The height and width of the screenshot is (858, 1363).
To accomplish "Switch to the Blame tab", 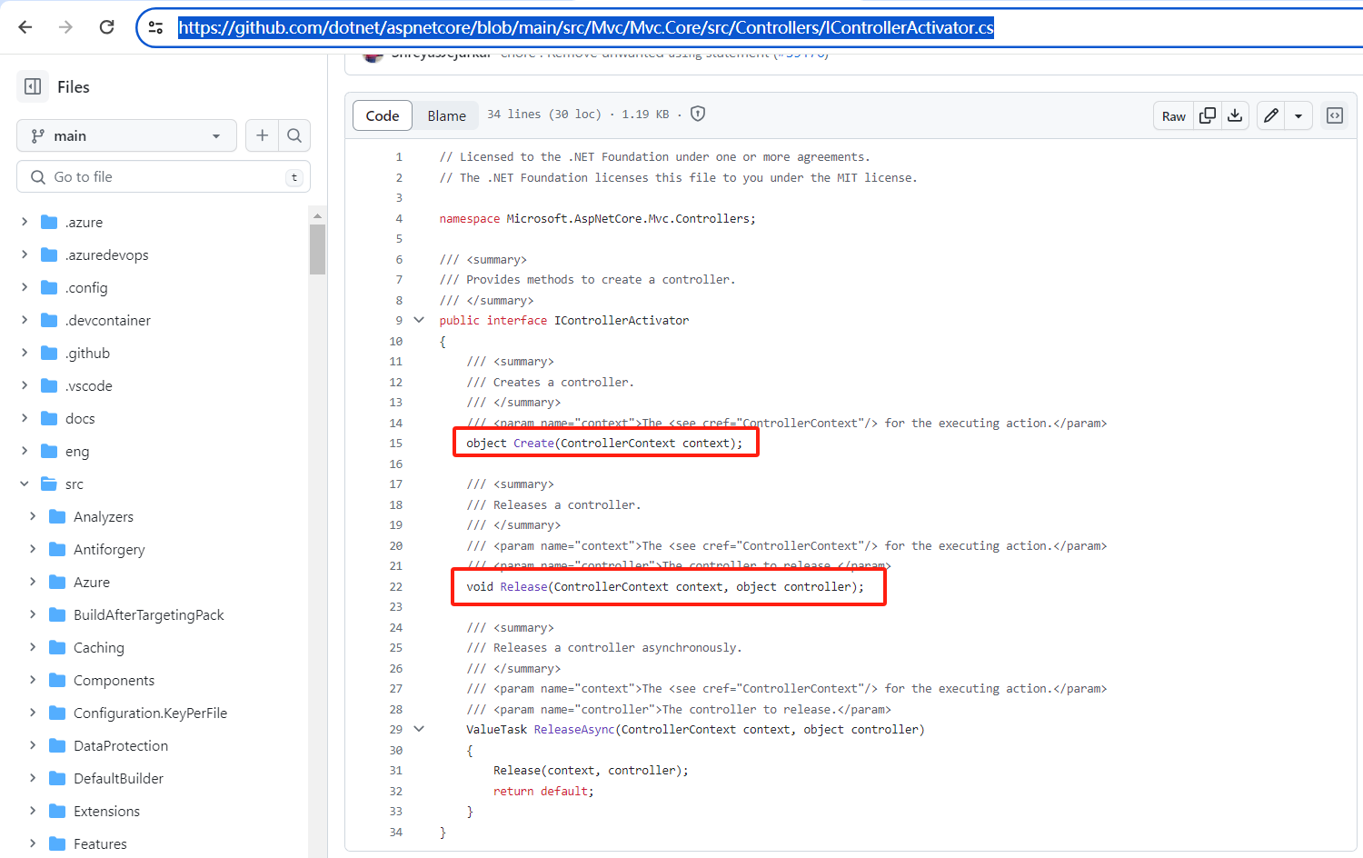I will [447, 115].
